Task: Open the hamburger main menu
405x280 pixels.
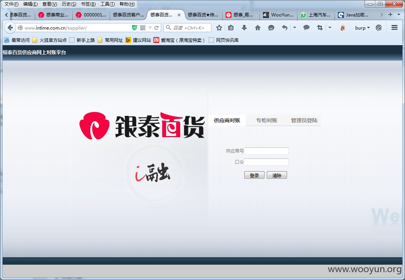Action: 395,28
